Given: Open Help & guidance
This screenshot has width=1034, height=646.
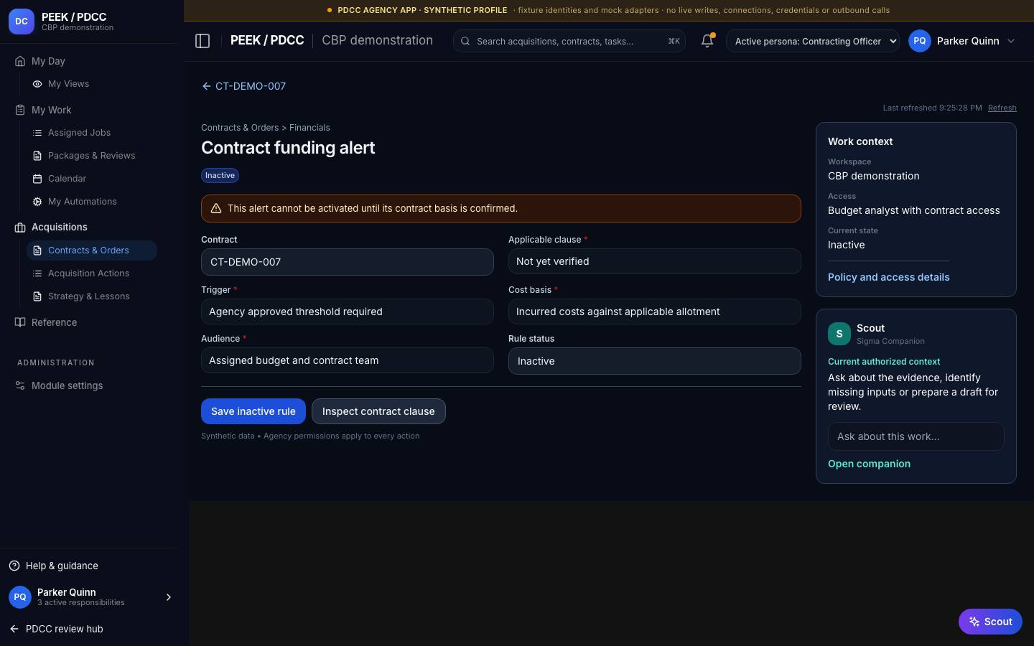Looking at the screenshot, I should (62, 566).
